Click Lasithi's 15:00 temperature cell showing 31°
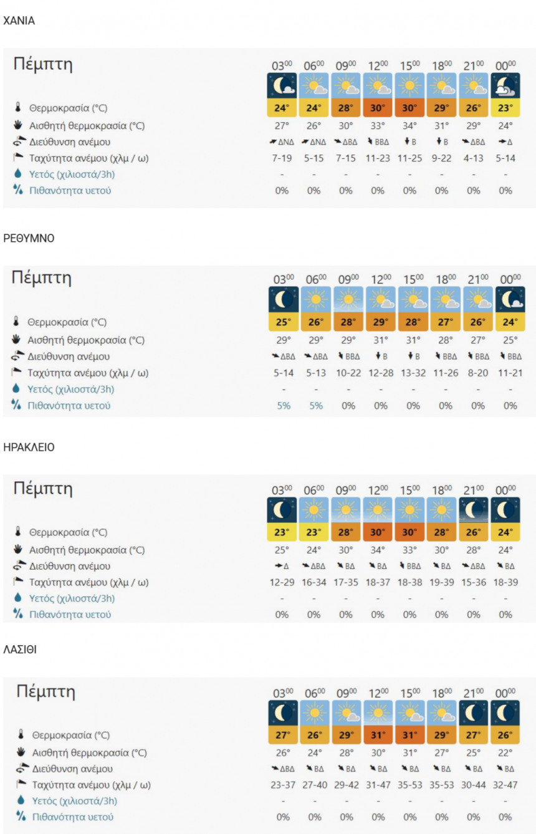 [x=409, y=736]
